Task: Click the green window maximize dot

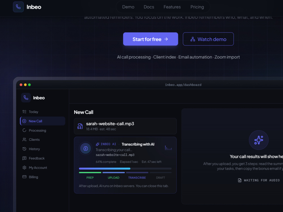Action: point(29,85)
